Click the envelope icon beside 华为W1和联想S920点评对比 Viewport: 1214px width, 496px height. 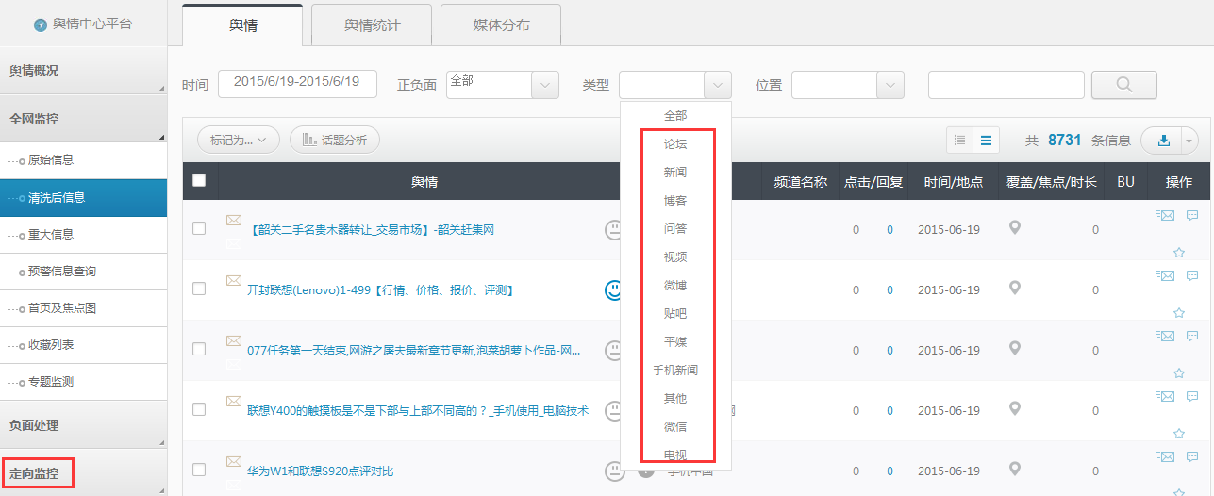[233, 461]
